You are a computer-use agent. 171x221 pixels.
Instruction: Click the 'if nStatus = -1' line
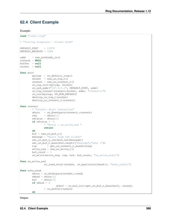43,122
